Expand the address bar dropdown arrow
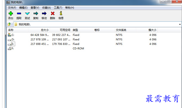182x108 pixels. pyautogui.click(x=180, y=24)
